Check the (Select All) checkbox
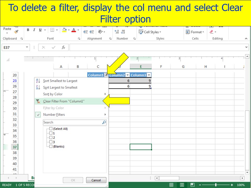Image resolution: width=251 pixels, height=188 pixels. 51,128
